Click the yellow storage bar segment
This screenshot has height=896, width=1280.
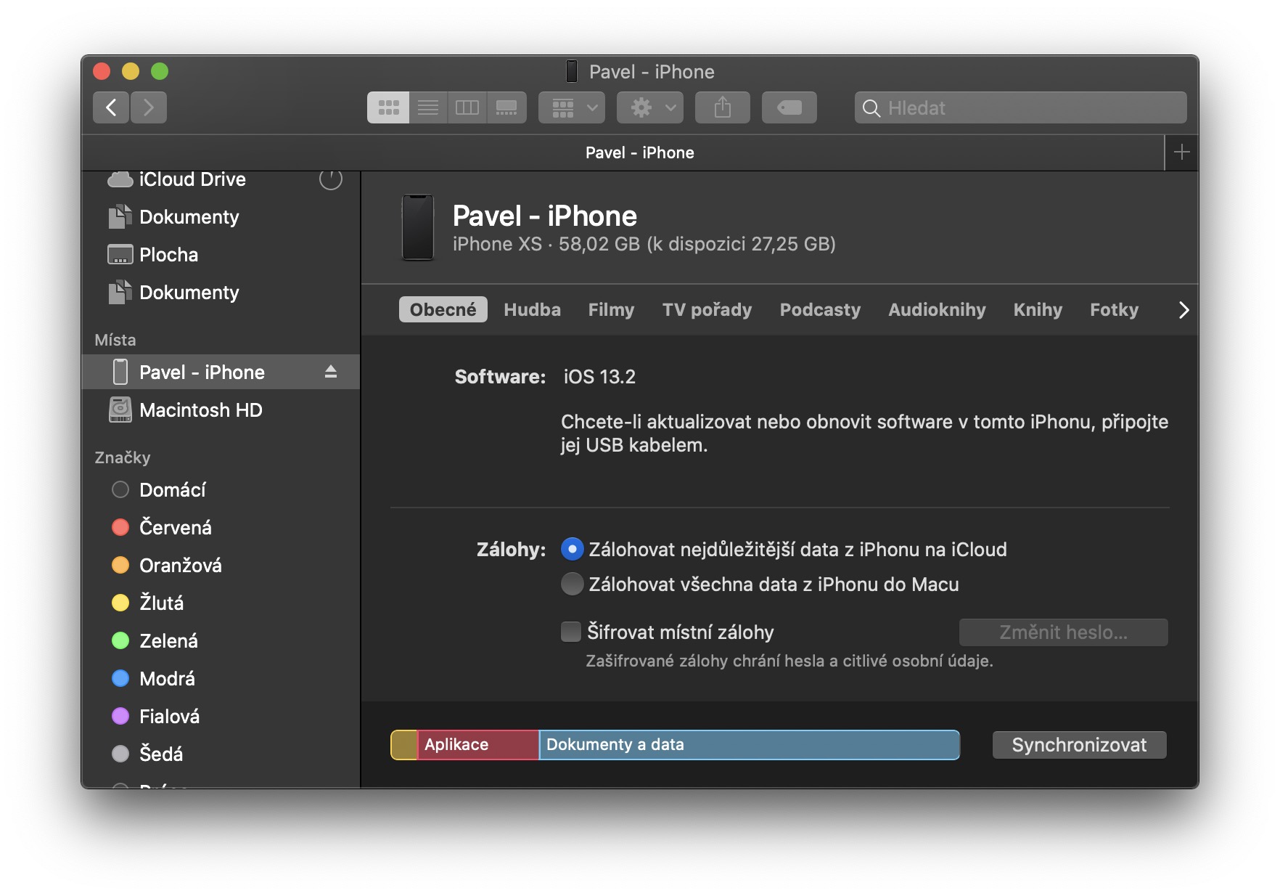[404, 745]
